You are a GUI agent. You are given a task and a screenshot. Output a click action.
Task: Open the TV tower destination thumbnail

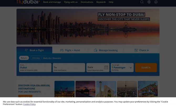[127, 89]
